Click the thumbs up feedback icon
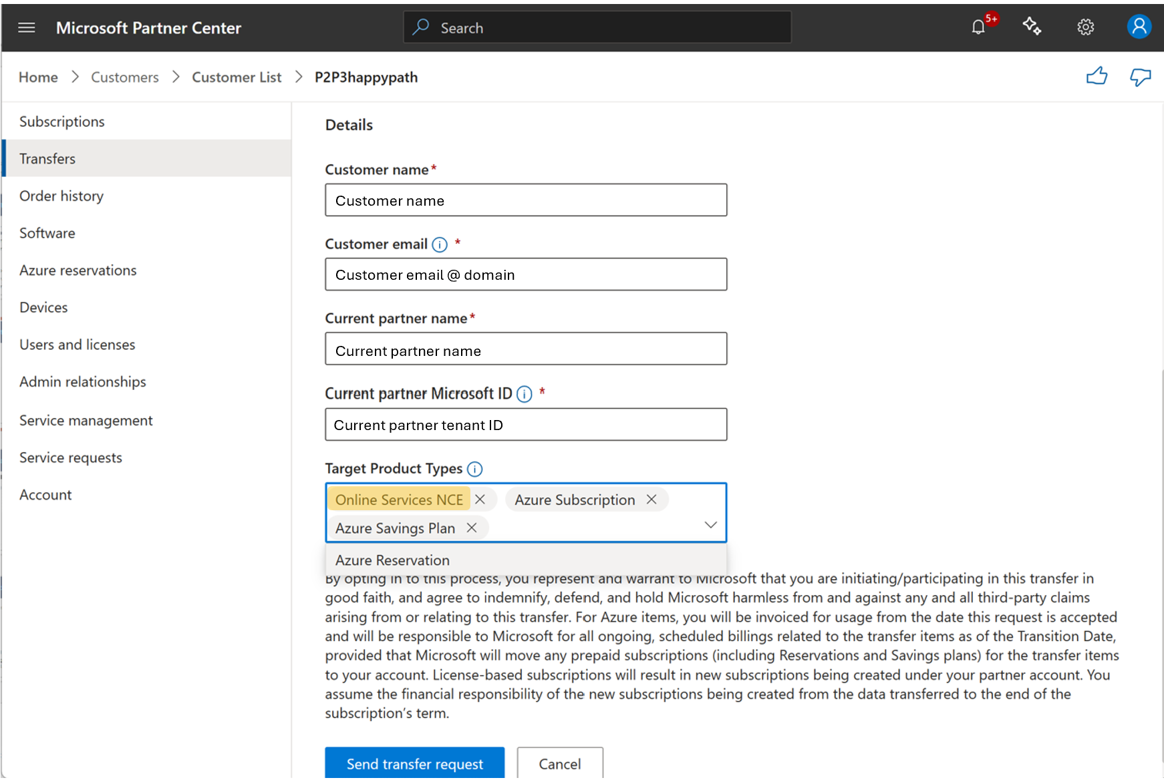The height and width of the screenshot is (784, 1164). pyautogui.click(x=1097, y=77)
